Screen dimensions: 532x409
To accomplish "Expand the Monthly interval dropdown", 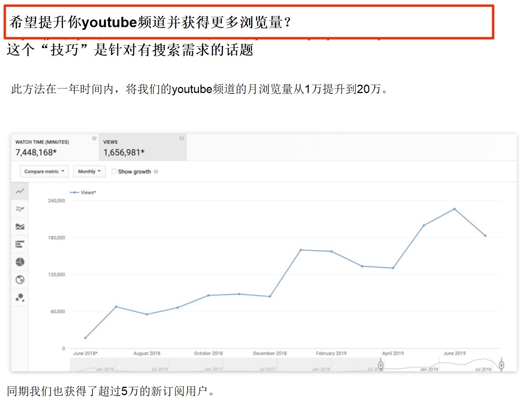I will [x=89, y=172].
